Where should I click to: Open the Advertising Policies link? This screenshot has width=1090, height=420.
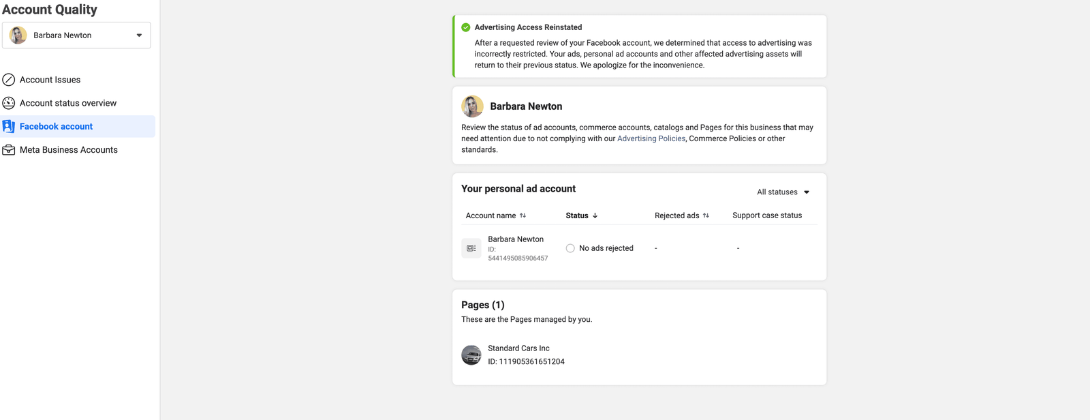coord(651,138)
